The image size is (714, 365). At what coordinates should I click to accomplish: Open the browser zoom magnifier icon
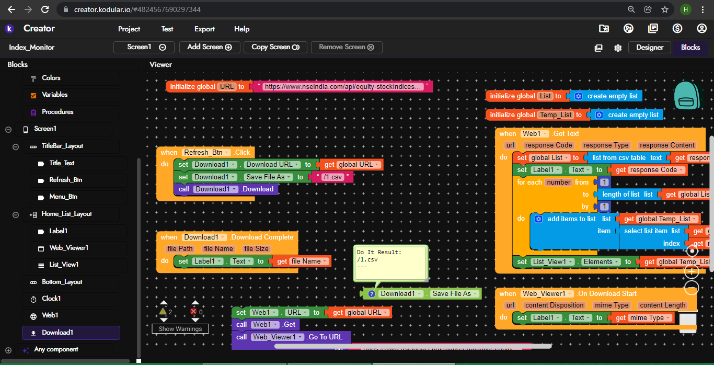(x=631, y=9)
